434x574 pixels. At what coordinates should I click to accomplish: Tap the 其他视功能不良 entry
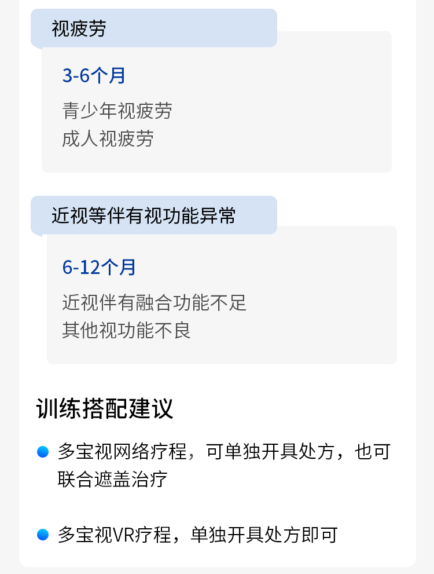(x=126, y=330)
